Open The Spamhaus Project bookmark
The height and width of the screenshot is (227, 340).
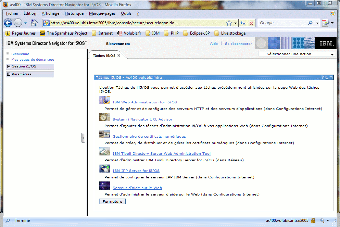[64, 33]
